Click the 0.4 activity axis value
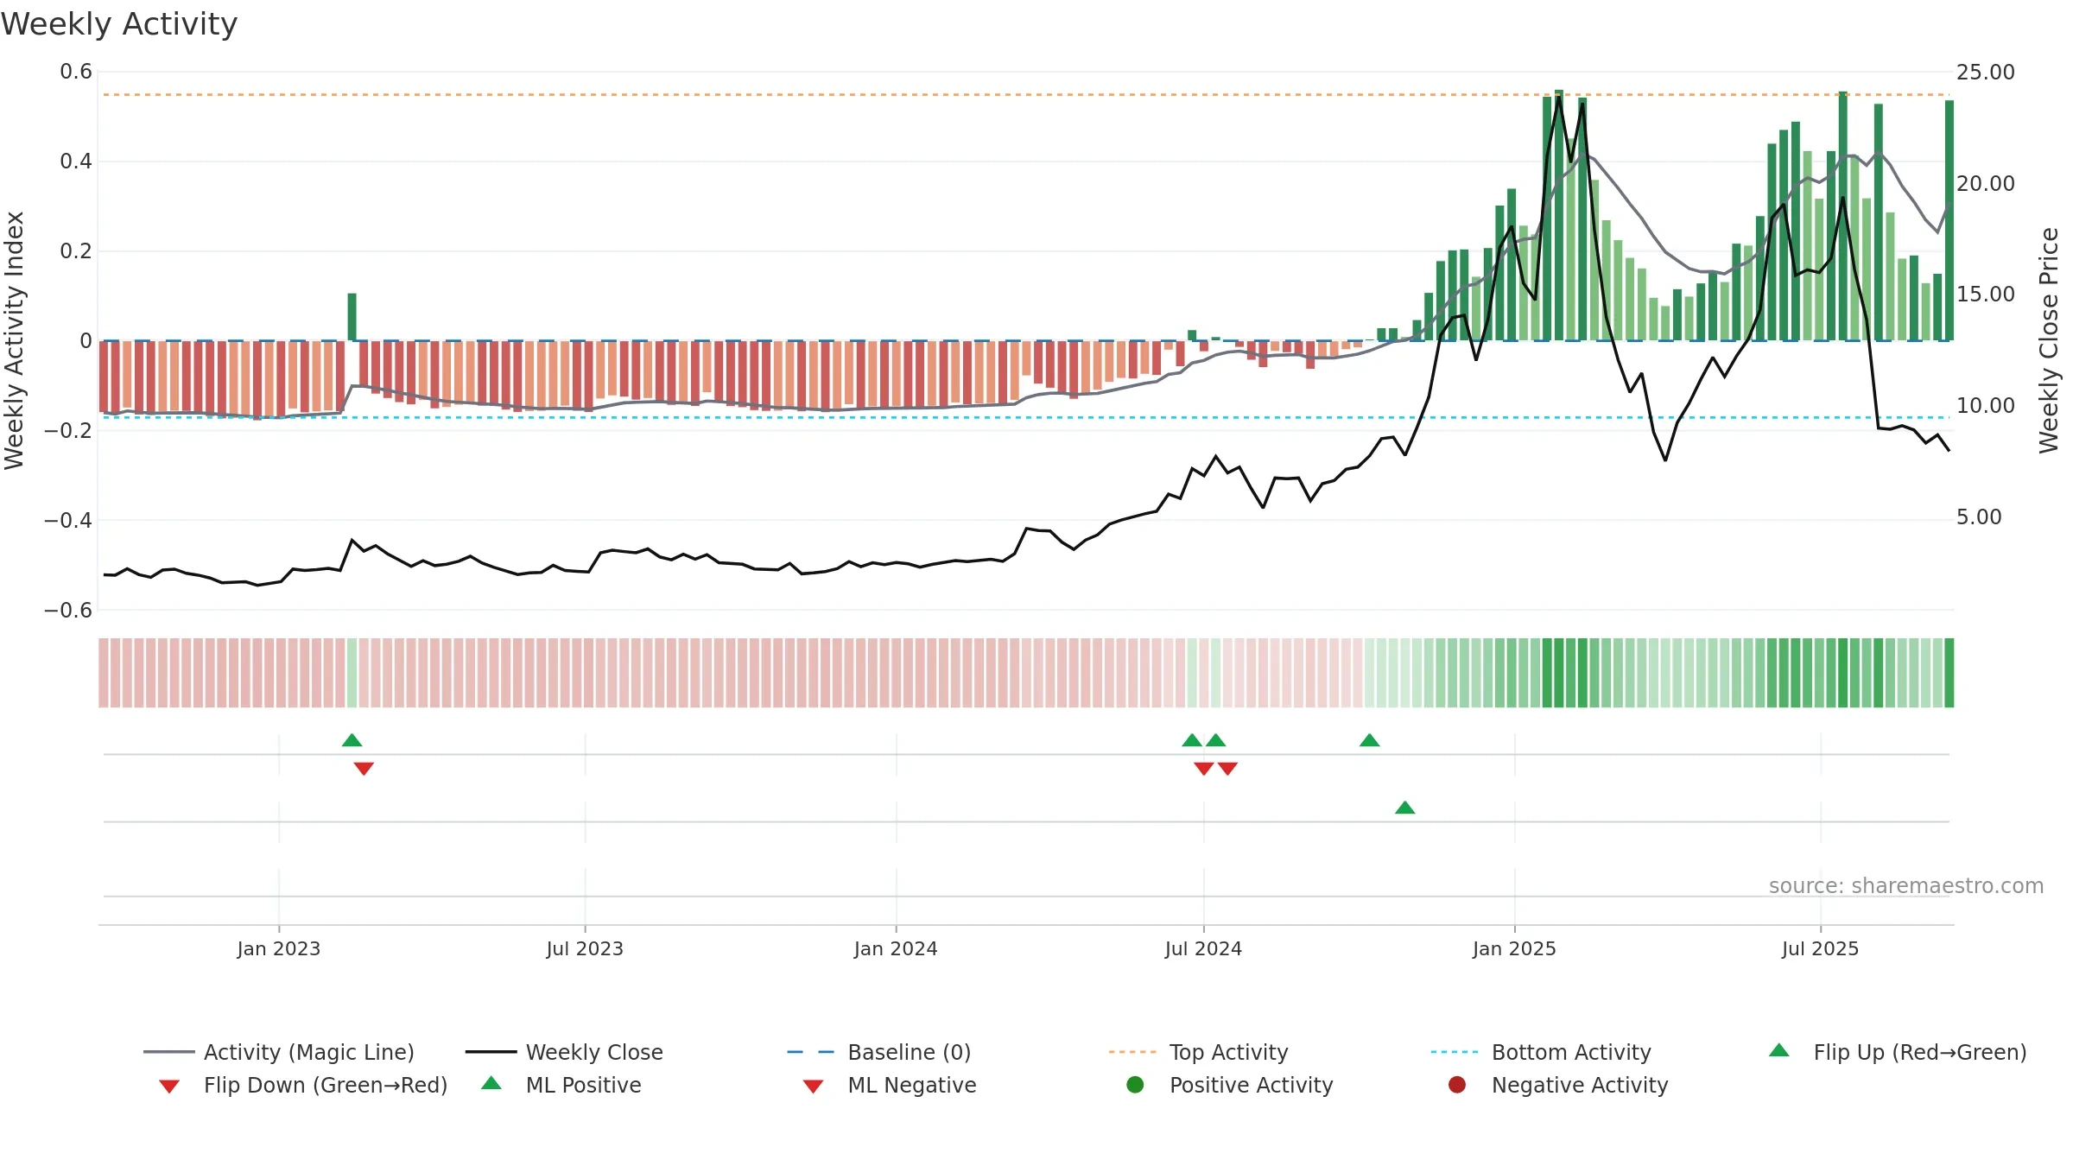The image size is (2073, 1166). click(x=76, y=162)
